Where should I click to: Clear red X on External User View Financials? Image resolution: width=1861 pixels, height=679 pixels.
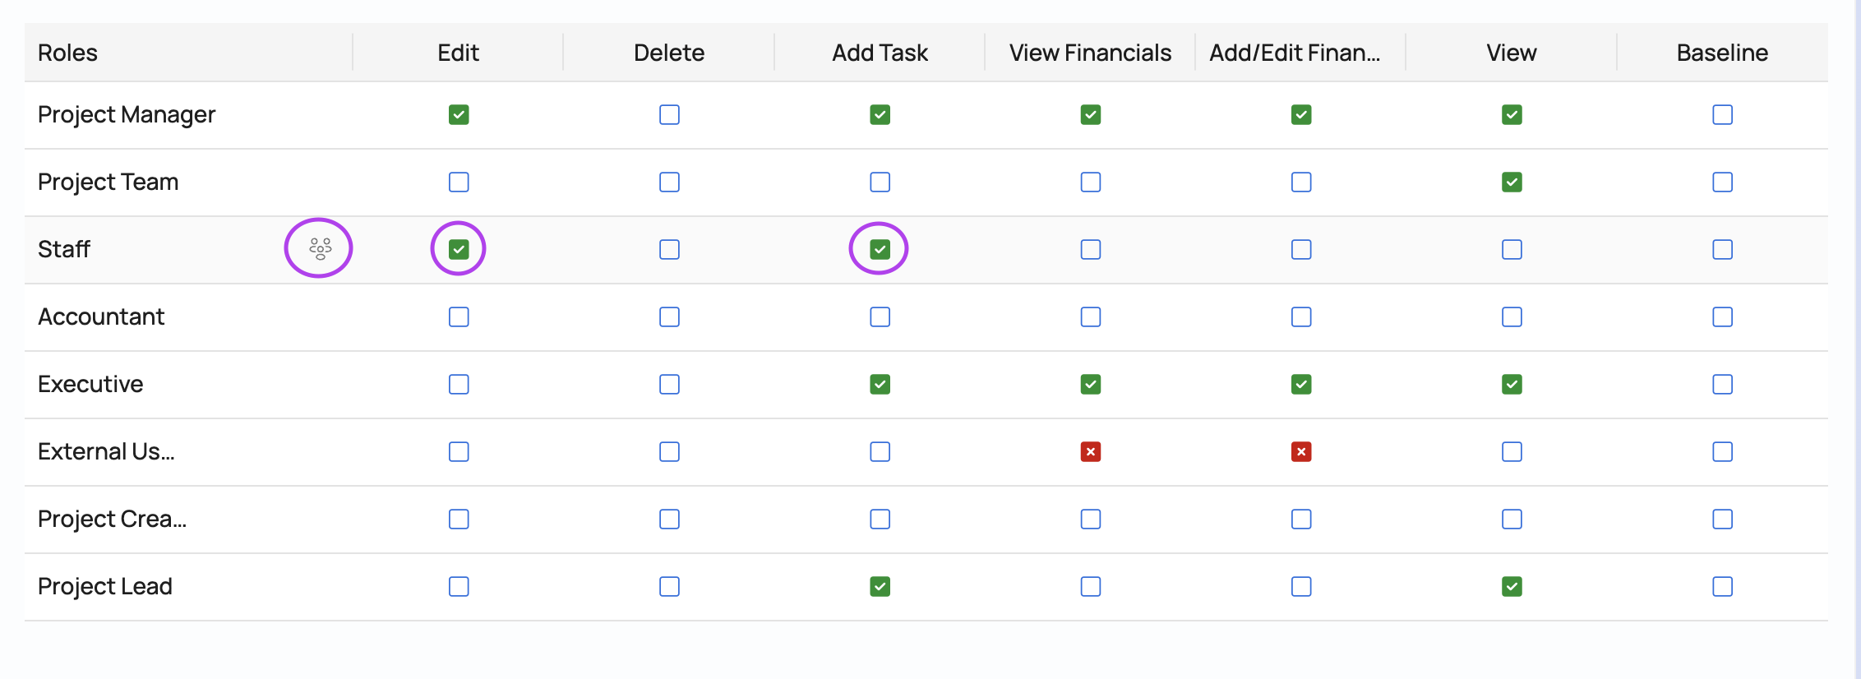(x=1090, y=451)
